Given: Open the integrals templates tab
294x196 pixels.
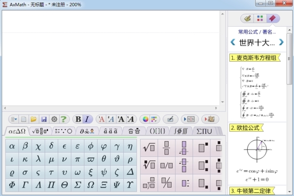Looking at the screenshot, I should 181,131.
